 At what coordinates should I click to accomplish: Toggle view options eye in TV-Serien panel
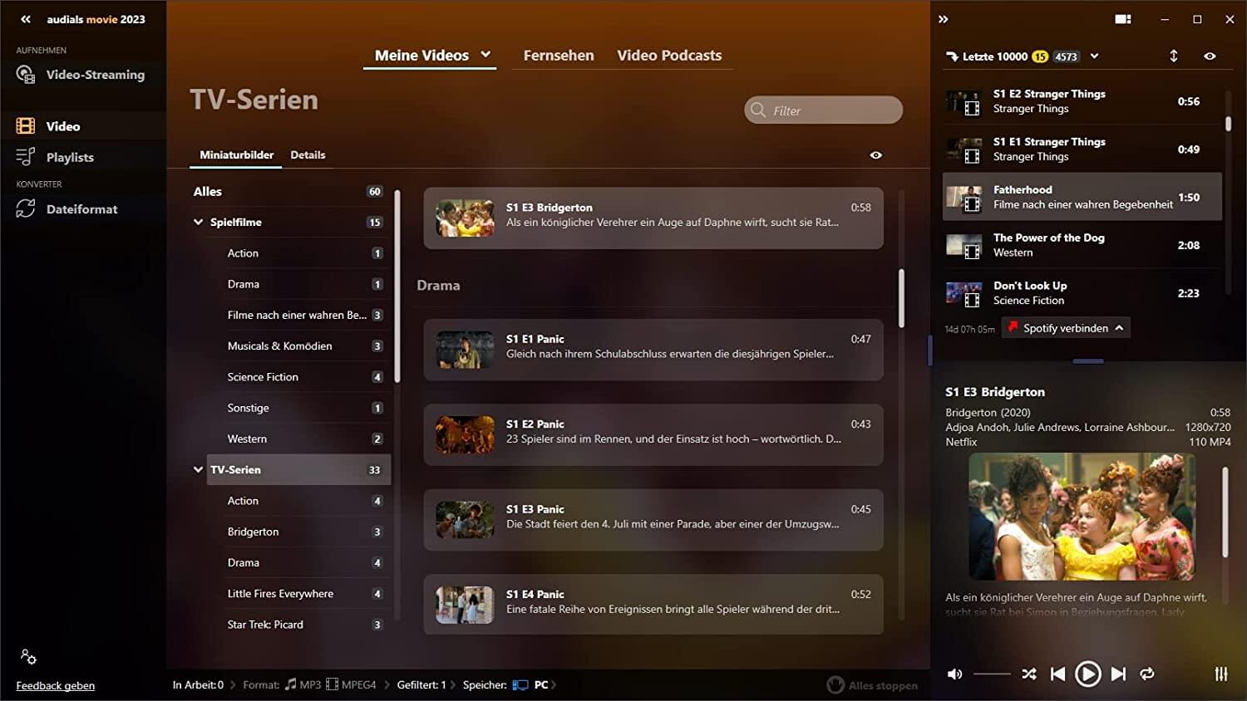pos(875,155)
